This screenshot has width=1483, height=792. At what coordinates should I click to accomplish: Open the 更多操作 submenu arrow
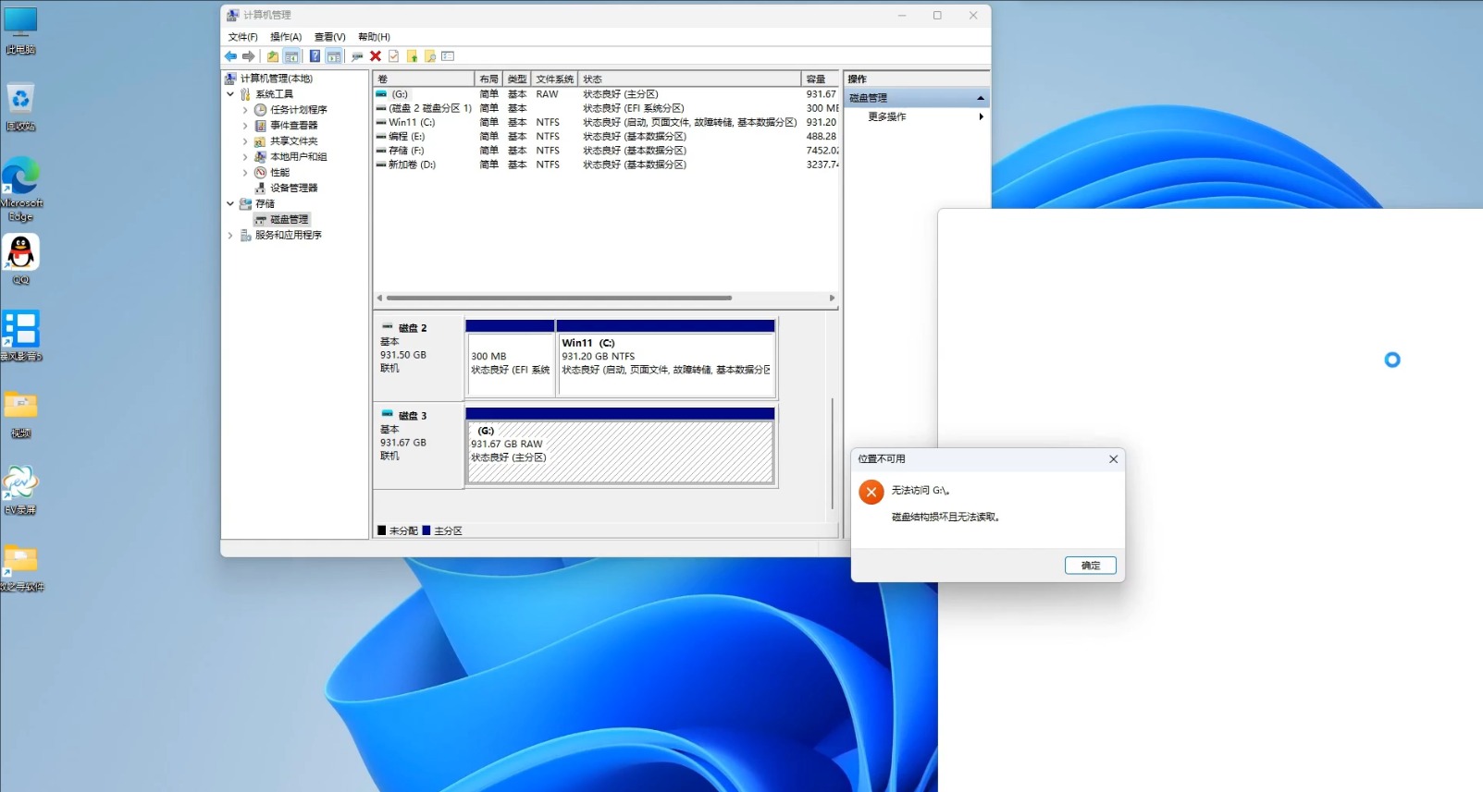(x=981, y=116)
